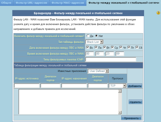Click the Тип таблицы фильтра label link
Screen dimensions: 161x122
(71, 42)
